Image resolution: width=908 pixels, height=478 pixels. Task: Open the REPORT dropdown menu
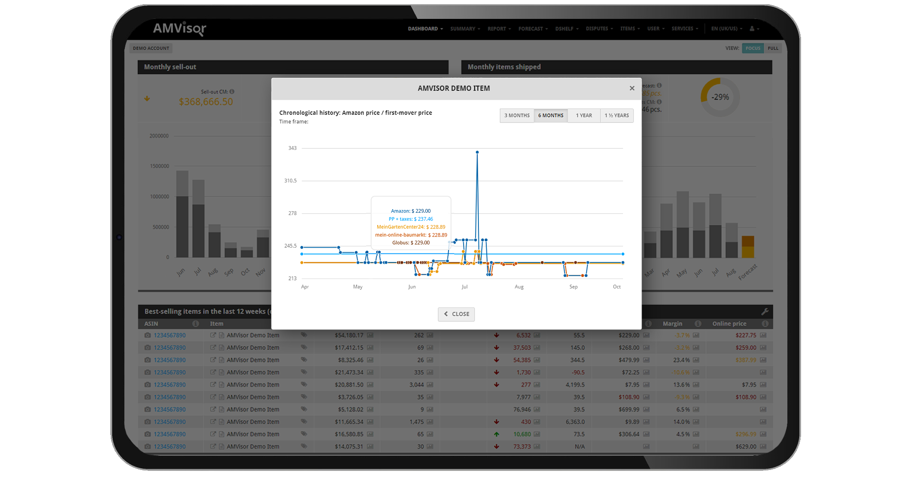coord(499,29)
